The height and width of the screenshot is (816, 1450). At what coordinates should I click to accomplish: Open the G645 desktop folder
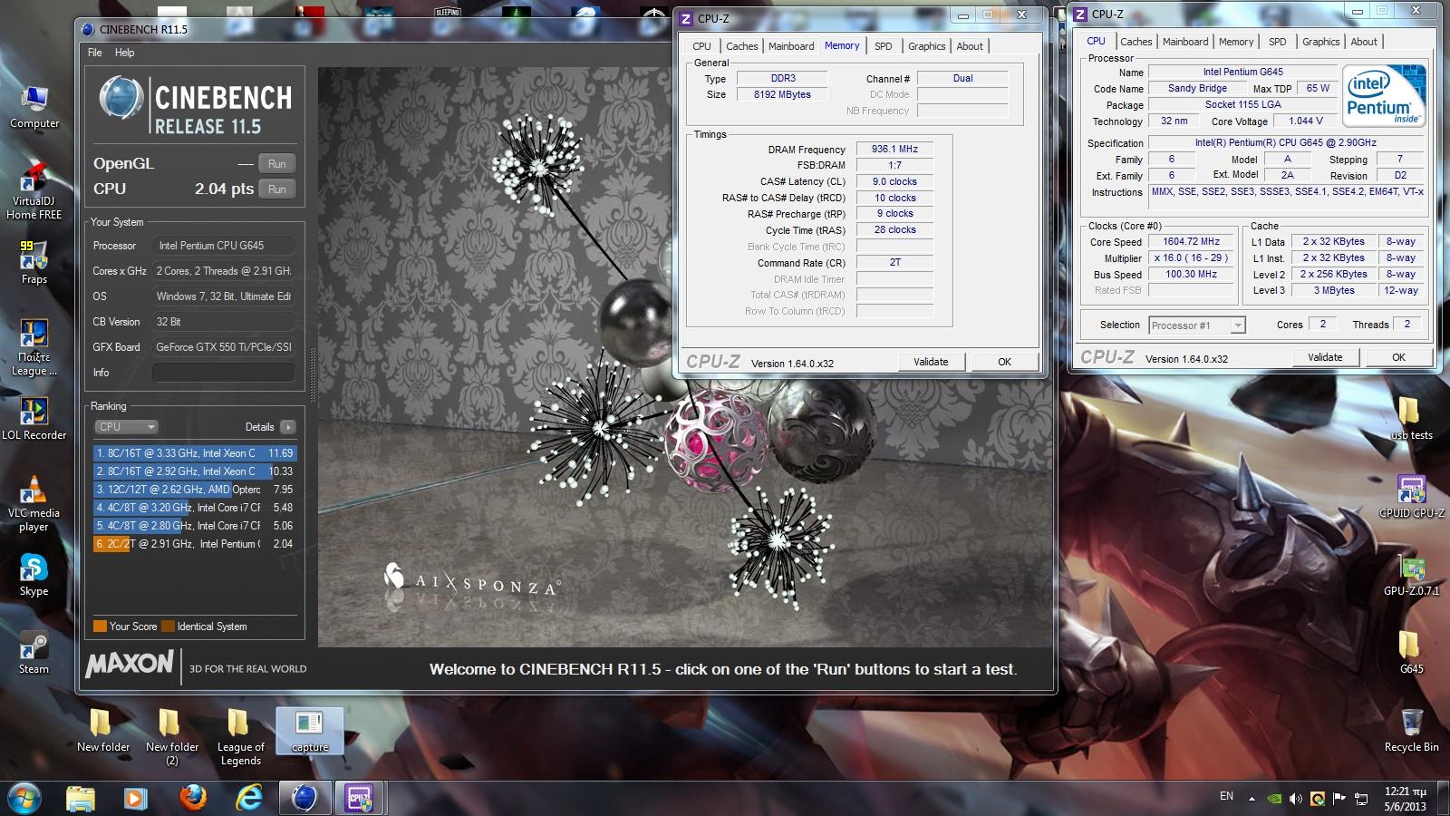tap(1411, 652)
